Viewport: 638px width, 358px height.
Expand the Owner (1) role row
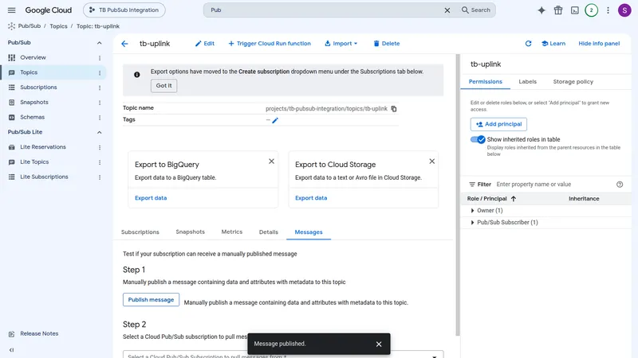click(472, 210)
